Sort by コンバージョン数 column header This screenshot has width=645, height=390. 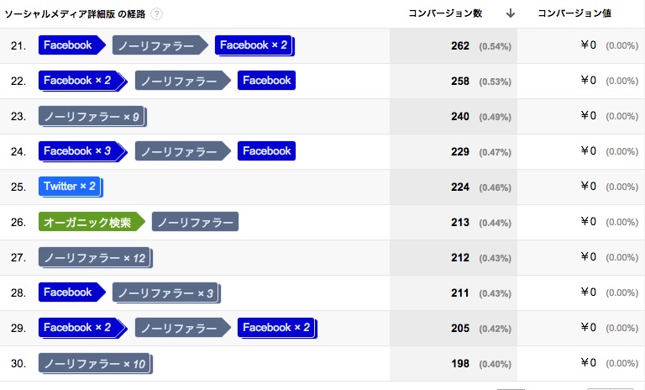pyautogui.click(x=445, y=13)
